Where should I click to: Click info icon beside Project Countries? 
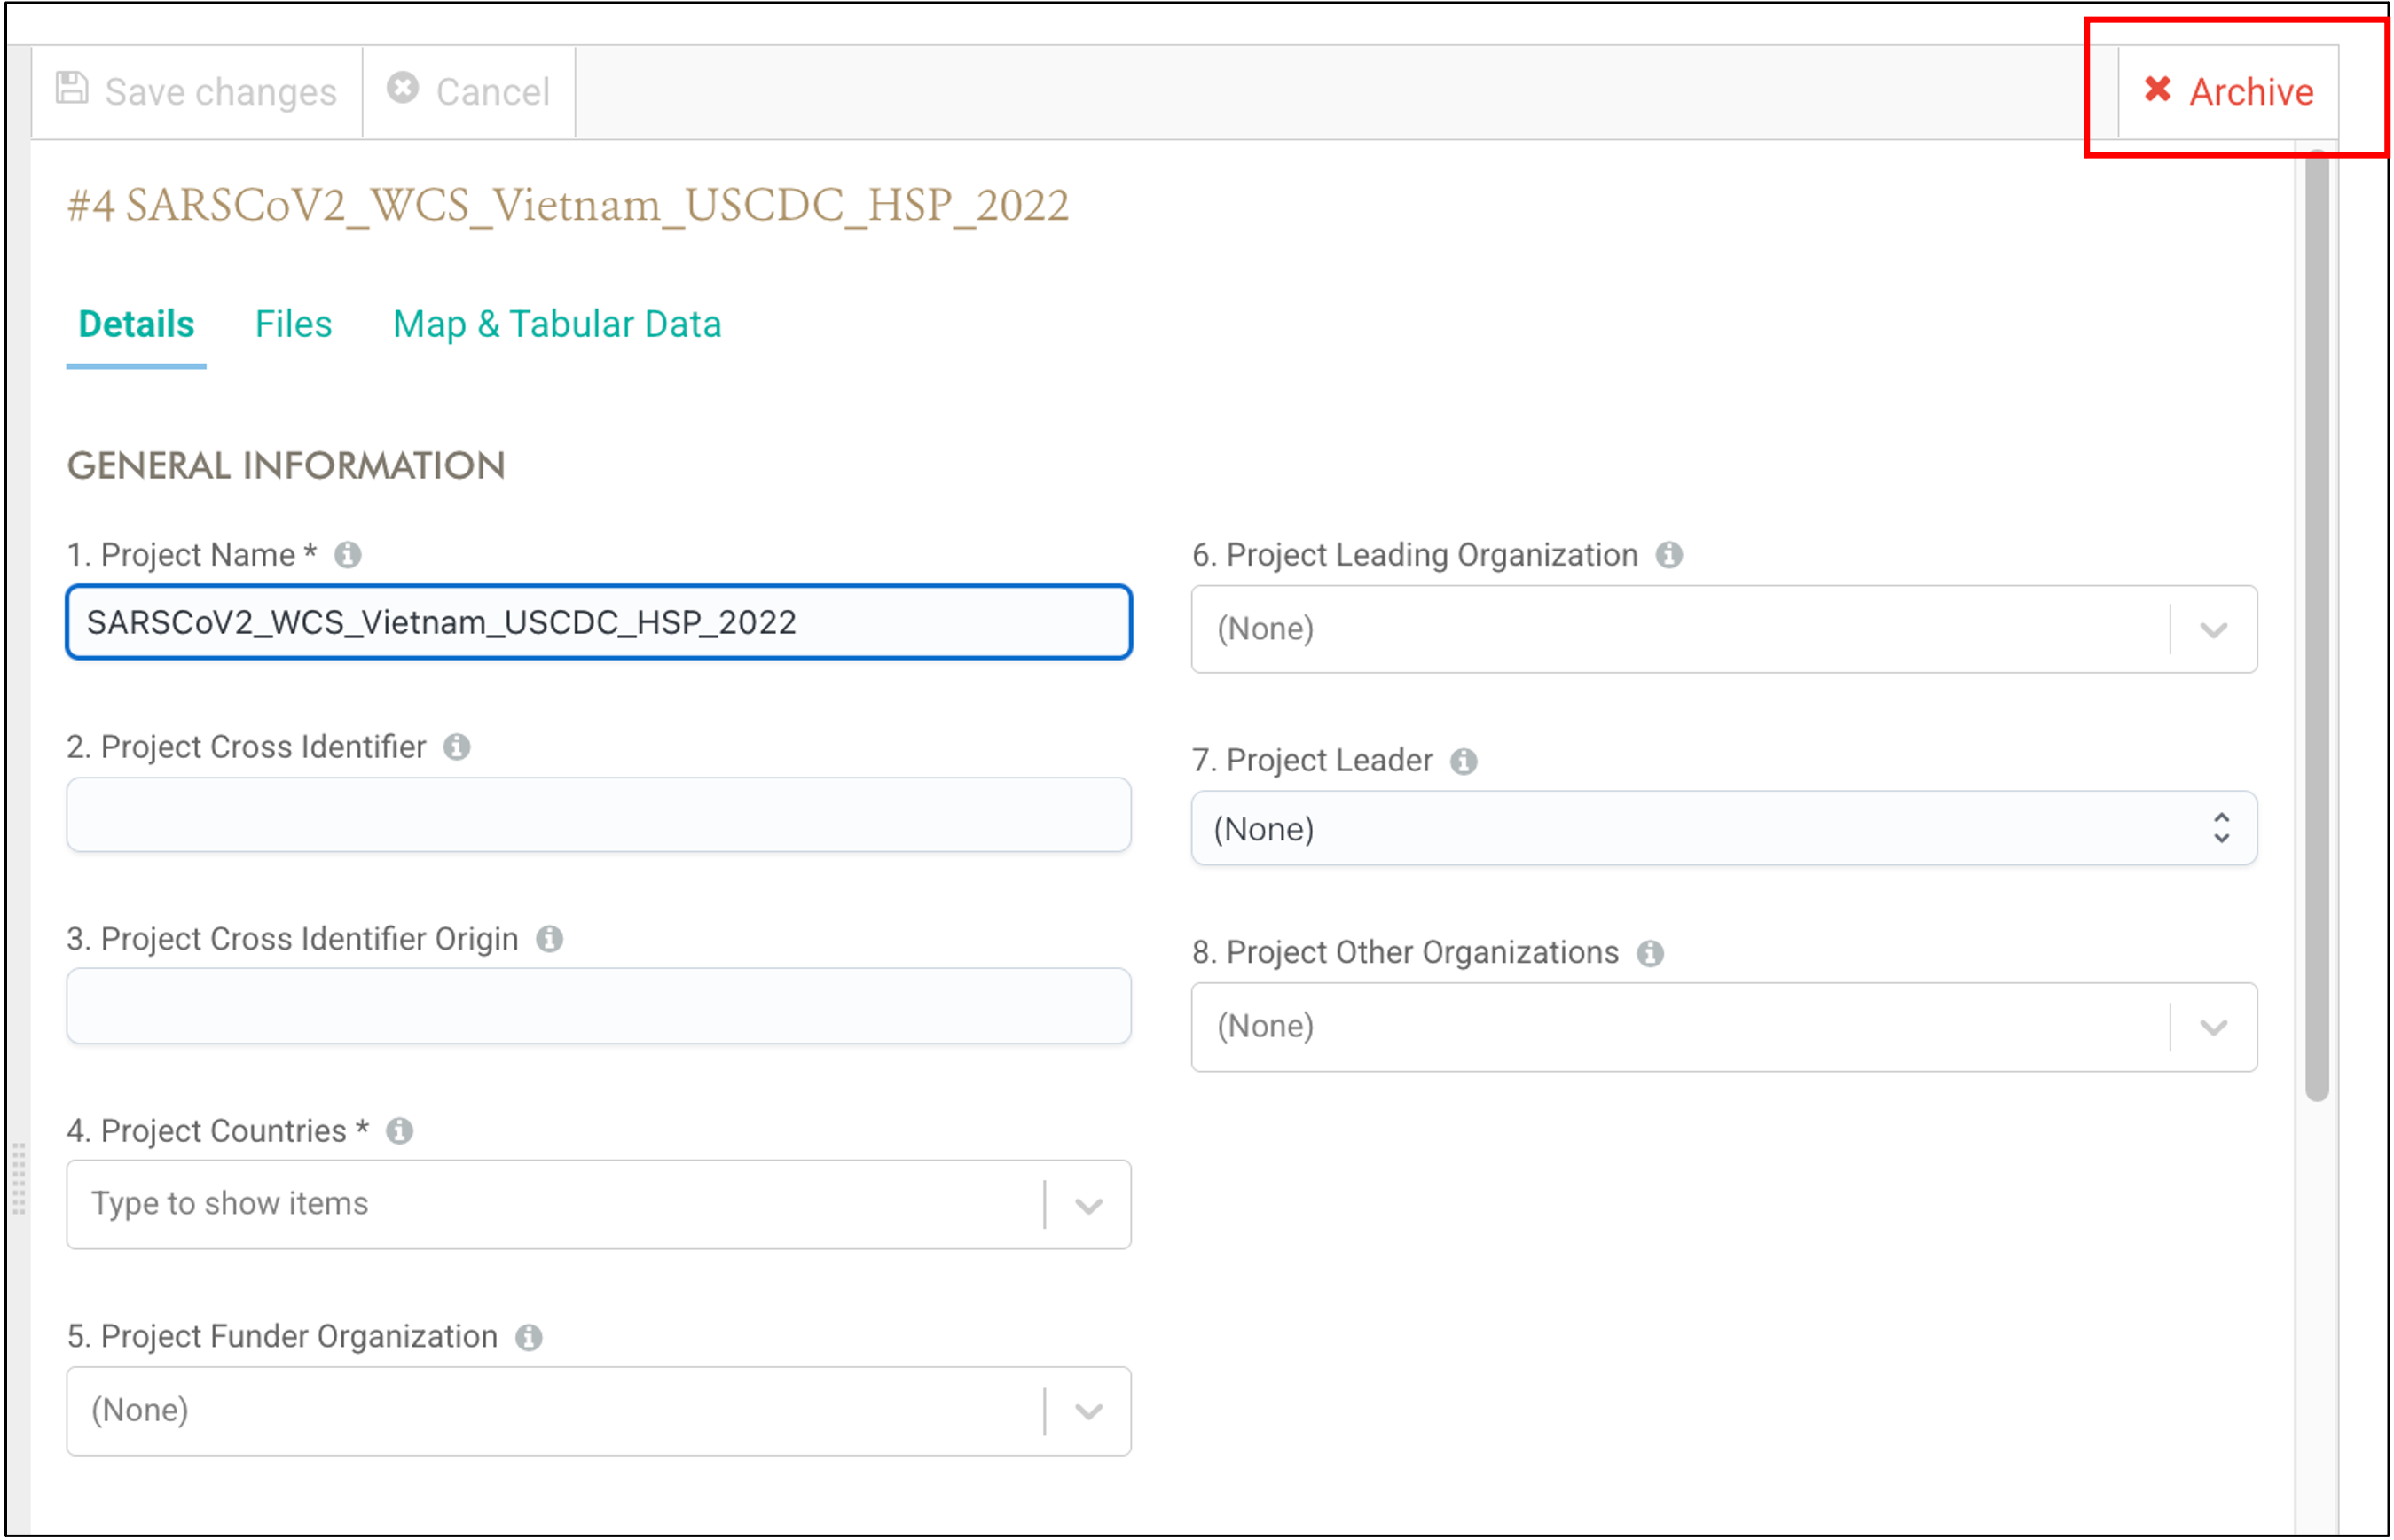tap(399, 1130)
